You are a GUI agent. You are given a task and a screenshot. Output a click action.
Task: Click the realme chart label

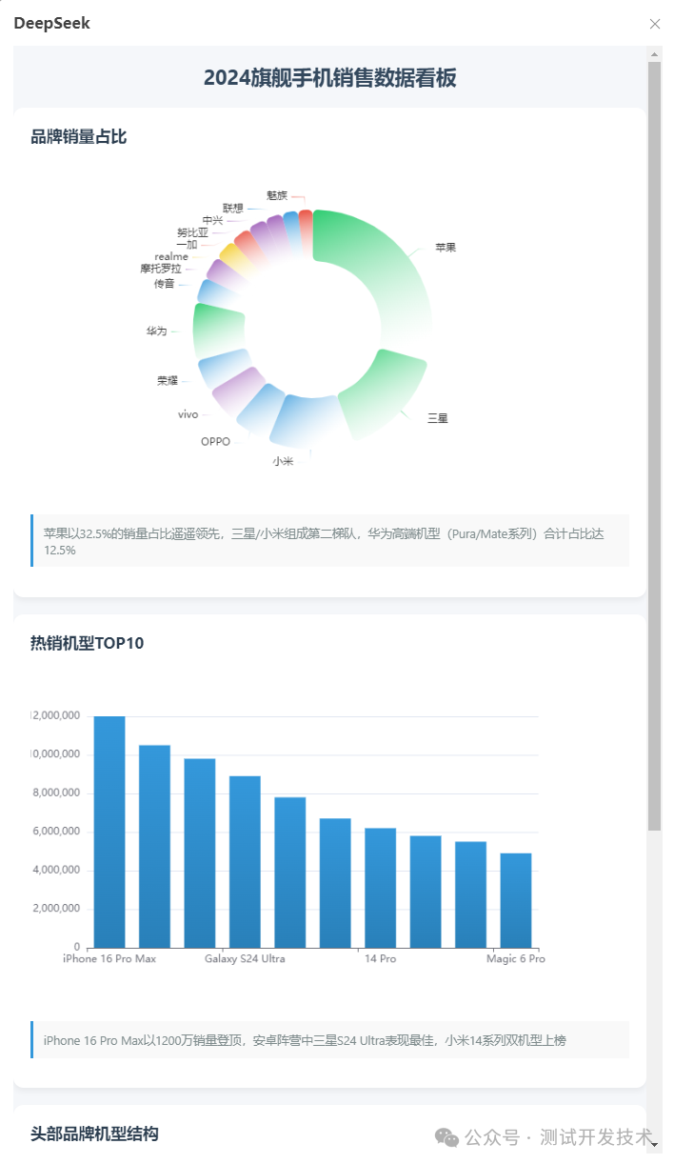[171, 257]
